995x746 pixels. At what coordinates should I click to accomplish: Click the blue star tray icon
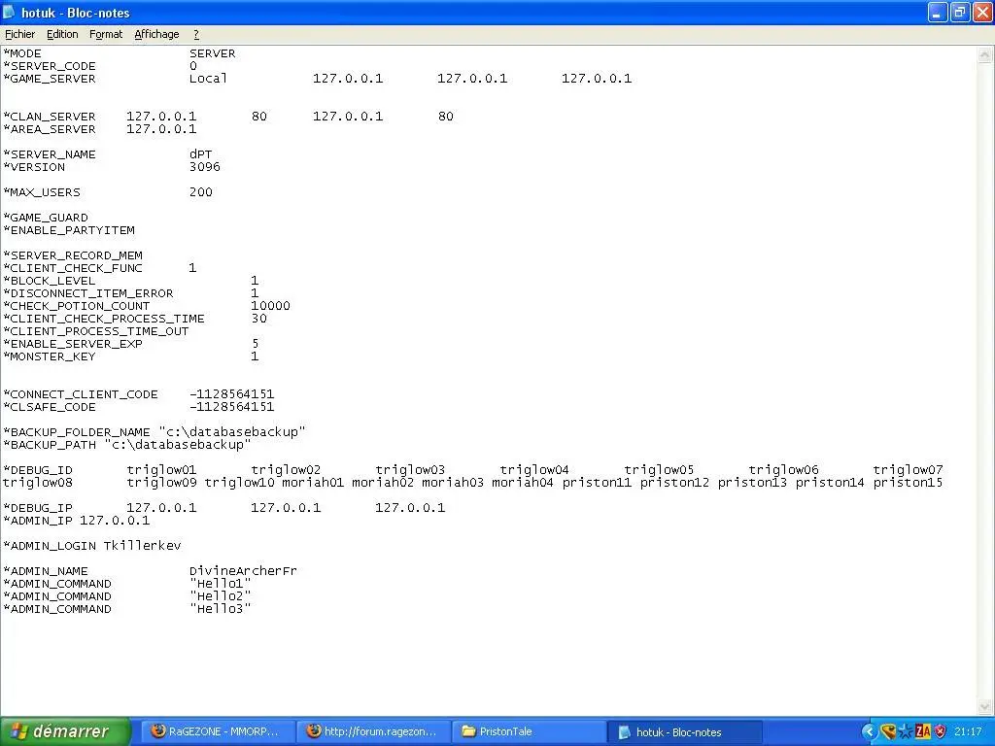pyautogui.click(x=907, y=731)
